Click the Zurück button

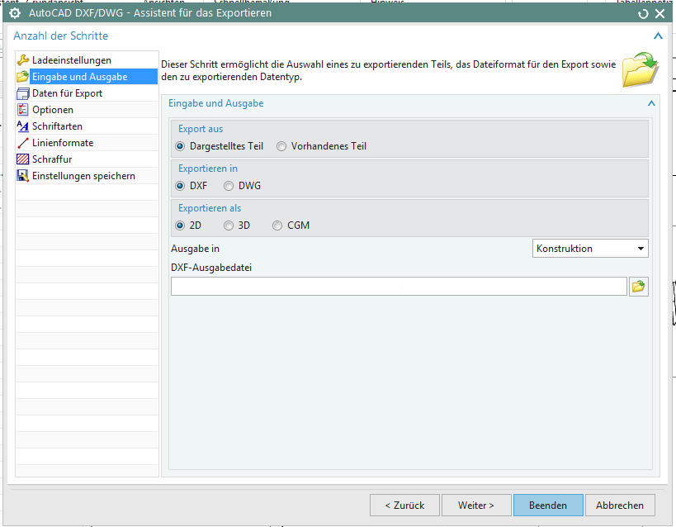coord(404,506)
